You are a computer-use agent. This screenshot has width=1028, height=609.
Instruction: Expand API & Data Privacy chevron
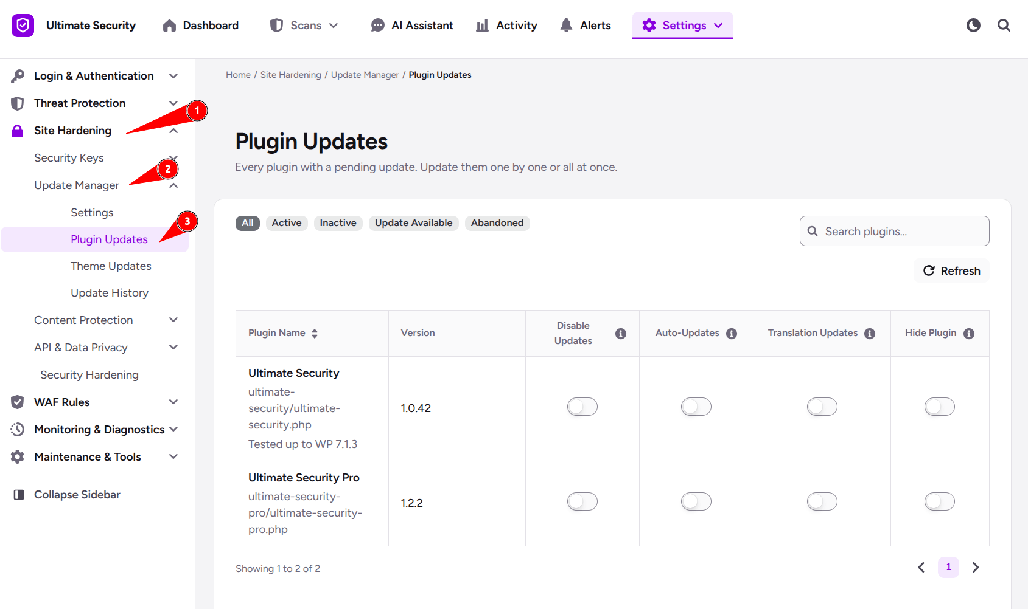tap(173, 348)
